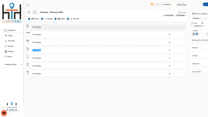Open the People menu item
This screenshot has height=117, width=208.
click(x=10, y=36)
